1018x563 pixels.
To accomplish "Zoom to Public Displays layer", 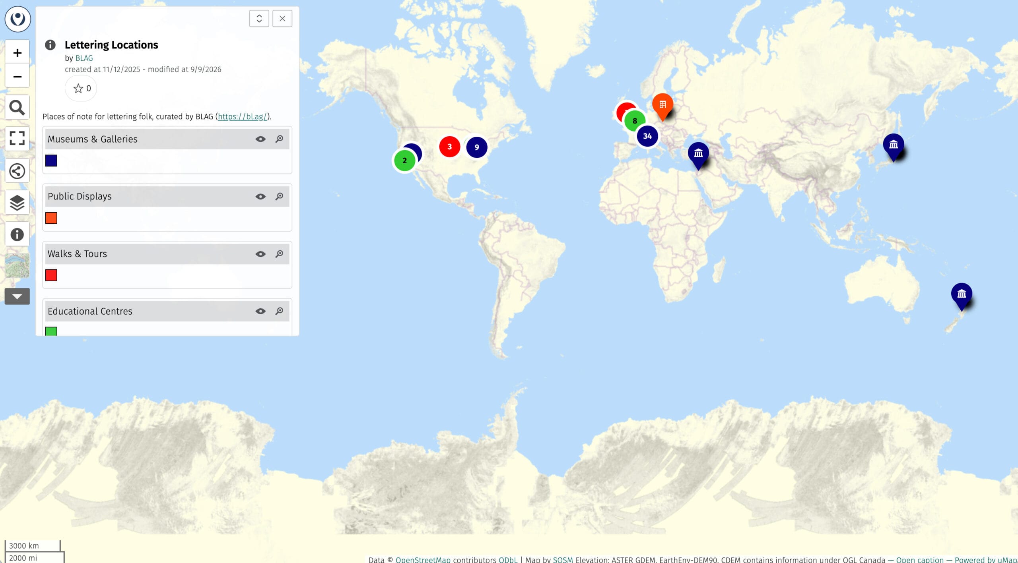I will (x=280, y=196).
